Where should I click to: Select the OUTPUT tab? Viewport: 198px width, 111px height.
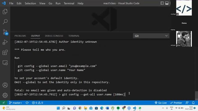(x=36, y=36)
